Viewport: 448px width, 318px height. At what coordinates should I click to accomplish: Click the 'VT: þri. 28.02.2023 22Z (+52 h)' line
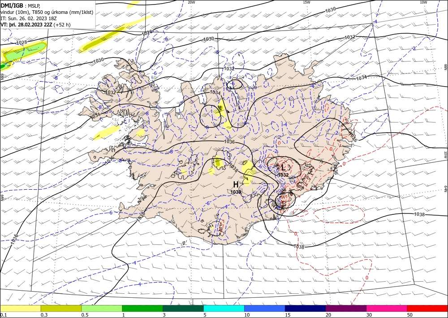click(35, 25)
